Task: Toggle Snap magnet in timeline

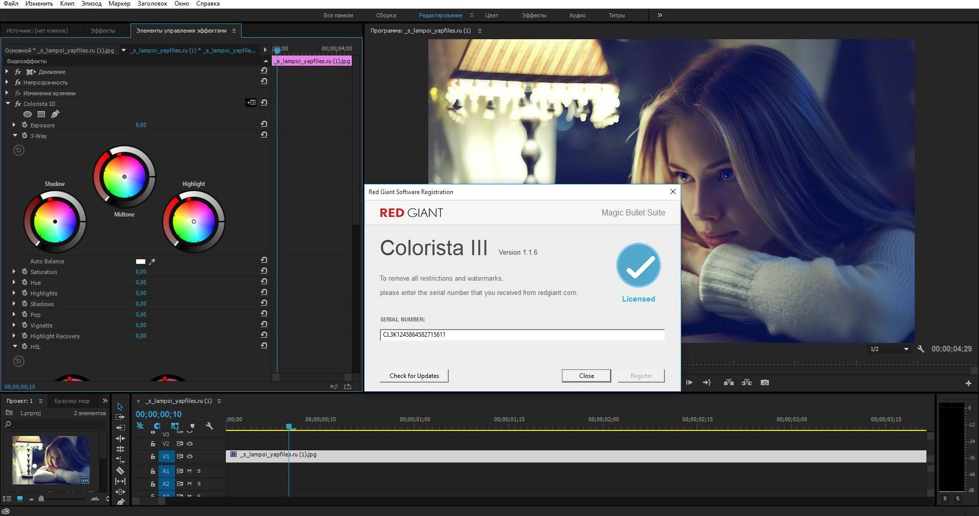Action: click(157, 426)
